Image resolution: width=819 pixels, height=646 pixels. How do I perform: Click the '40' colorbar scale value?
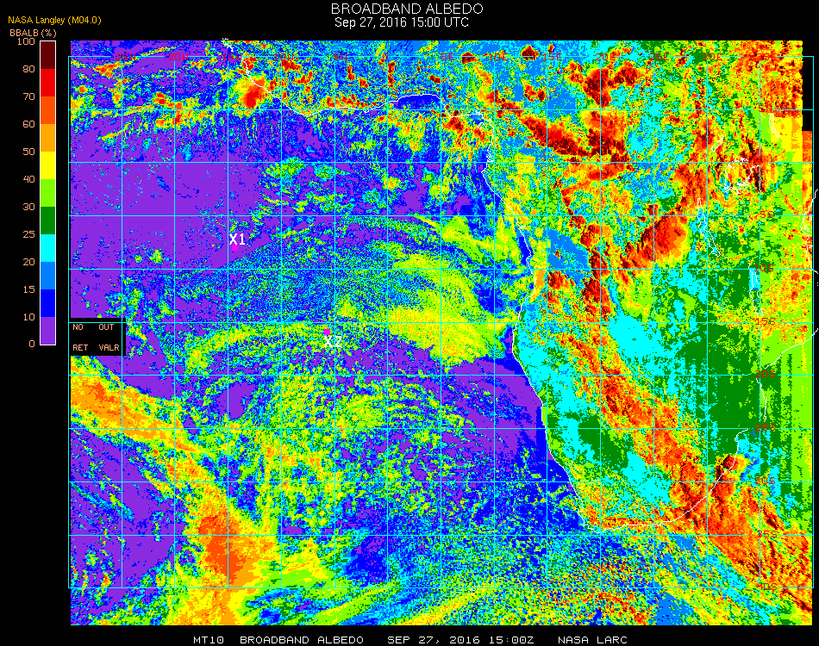[28, 179]
